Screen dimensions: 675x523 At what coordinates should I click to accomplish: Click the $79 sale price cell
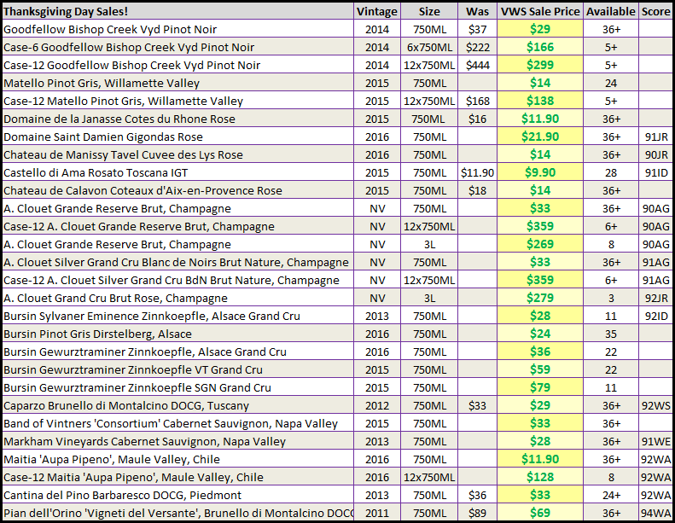(x=540, y=388)
